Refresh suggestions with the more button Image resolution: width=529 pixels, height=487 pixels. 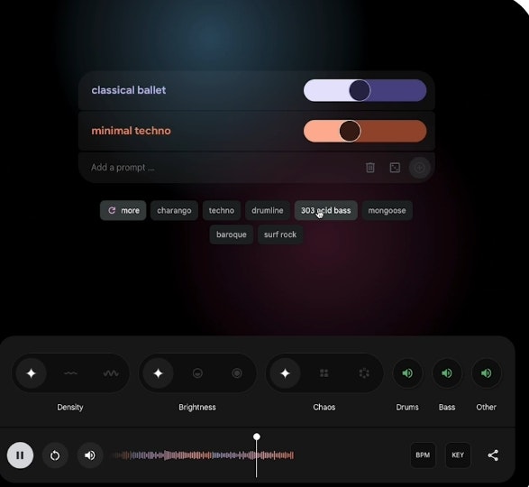click(x=123, y=210)
